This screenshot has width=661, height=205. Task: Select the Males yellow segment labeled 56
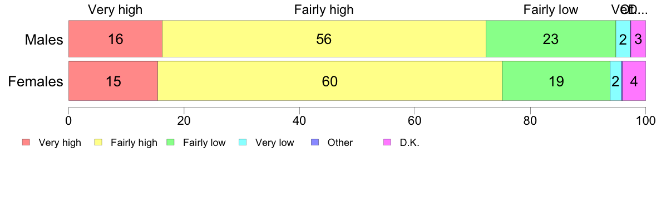tap(324, 39)
